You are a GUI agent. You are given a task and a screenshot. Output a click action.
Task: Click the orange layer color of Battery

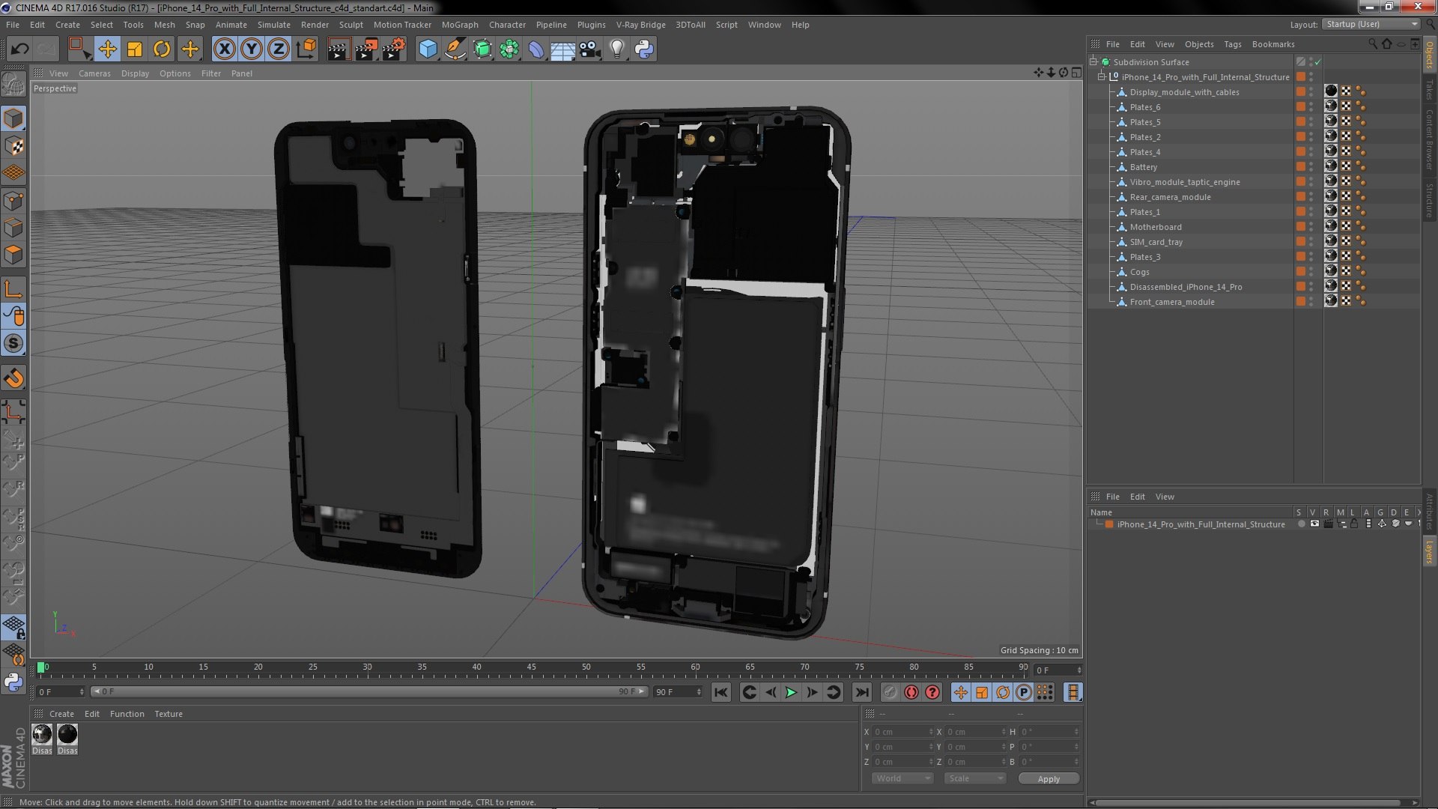click(1301, 167)
